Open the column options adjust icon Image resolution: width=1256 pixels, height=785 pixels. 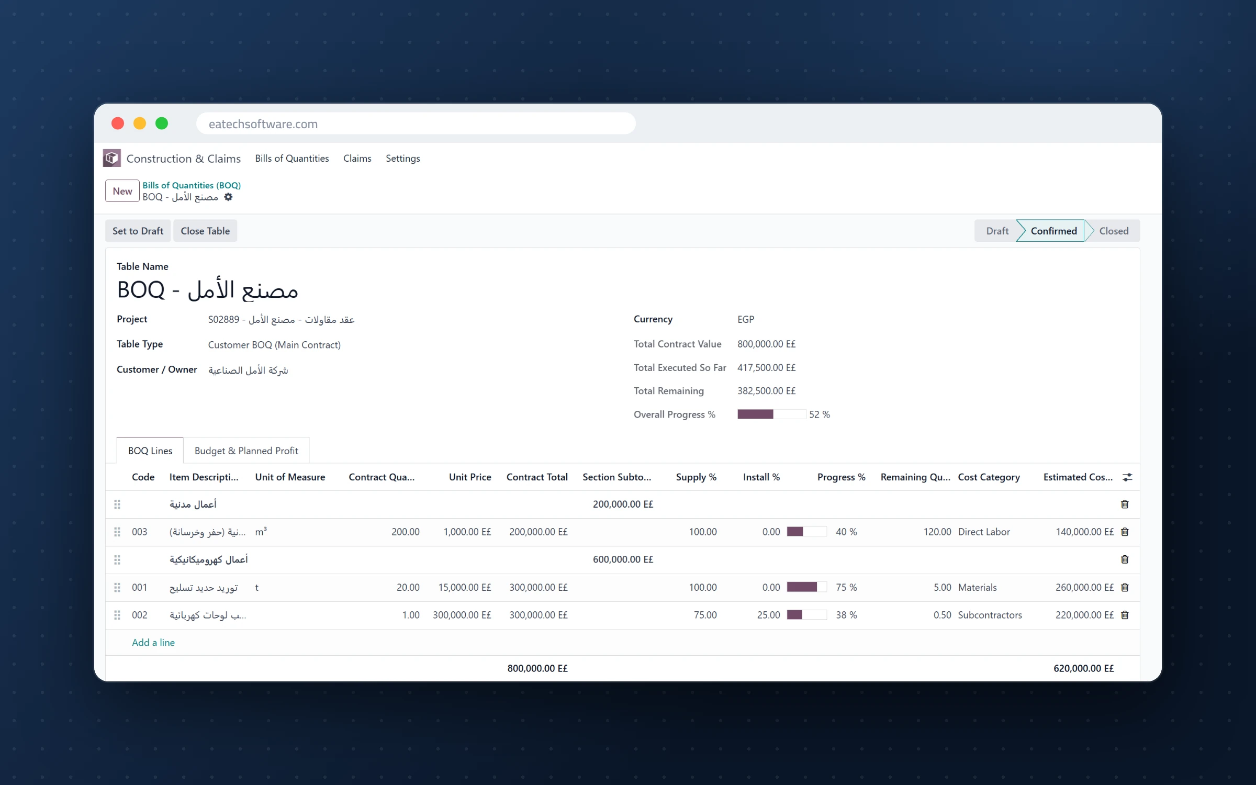pyautogui.click(x=1127, y=477)
